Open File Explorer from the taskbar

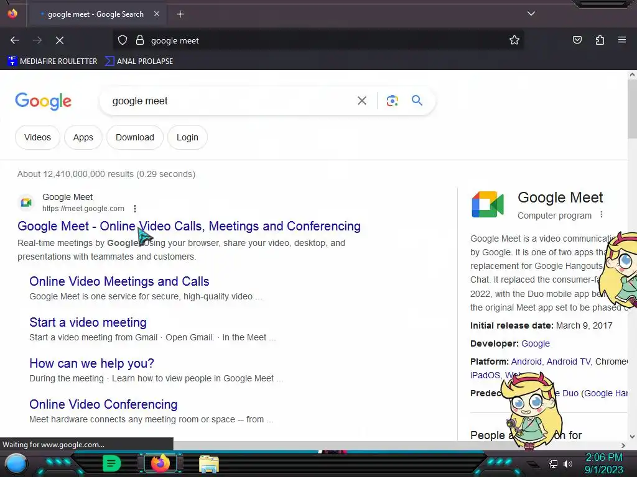click(x=209, y=465)
